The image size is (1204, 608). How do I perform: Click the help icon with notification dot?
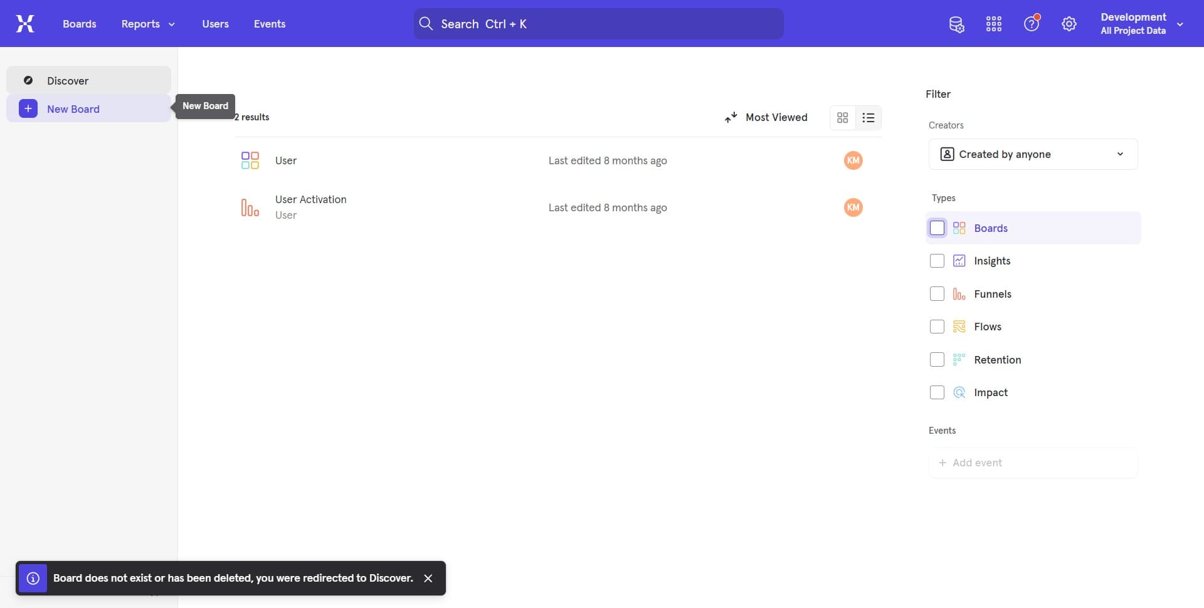(x=1032, y=24)
